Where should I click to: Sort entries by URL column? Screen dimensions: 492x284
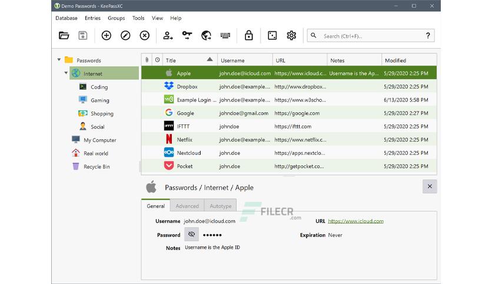pyautogui.click(x=300, y=60)
